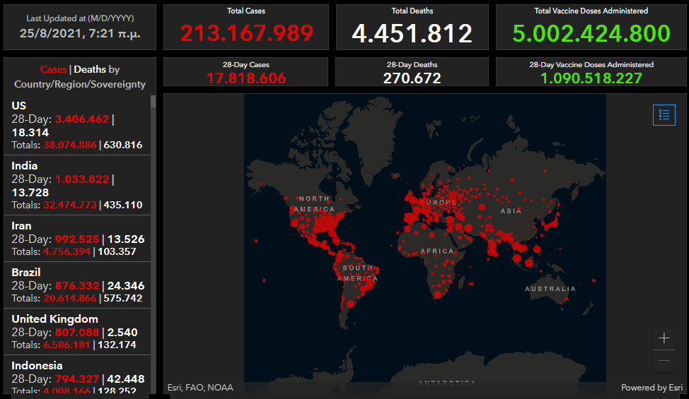
Task: Open the map legend list icon
Action: [664, 114]
